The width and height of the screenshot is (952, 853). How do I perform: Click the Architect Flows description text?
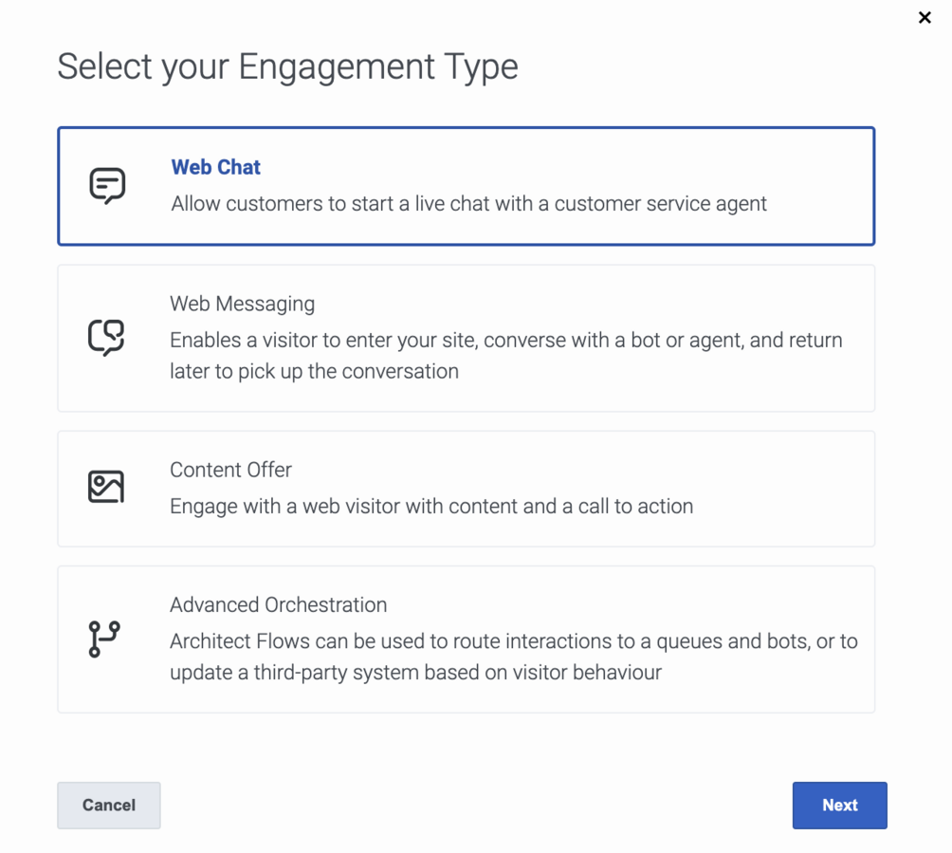click(x=514, y=657)
